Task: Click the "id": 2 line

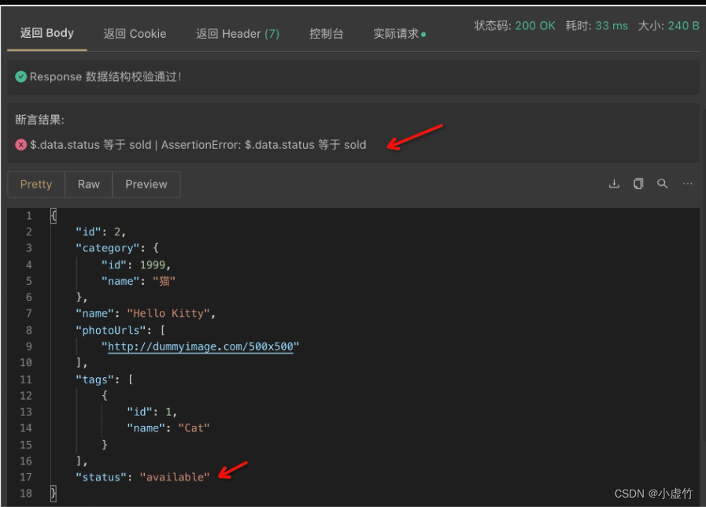Action: coord(101,232)
